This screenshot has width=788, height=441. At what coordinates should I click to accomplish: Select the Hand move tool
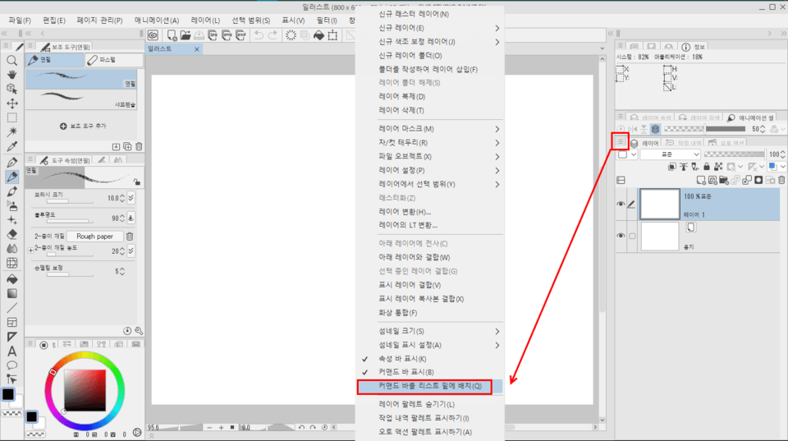point(12,75)
